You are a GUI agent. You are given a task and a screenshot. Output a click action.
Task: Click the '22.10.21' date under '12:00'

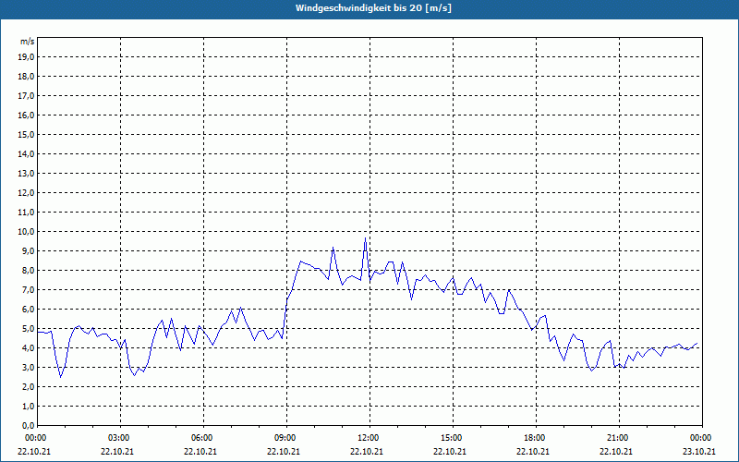click(x=367, y=452)
